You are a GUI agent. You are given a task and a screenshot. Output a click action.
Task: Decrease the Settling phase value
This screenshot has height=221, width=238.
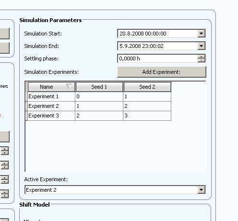click(x=201, y=60)
